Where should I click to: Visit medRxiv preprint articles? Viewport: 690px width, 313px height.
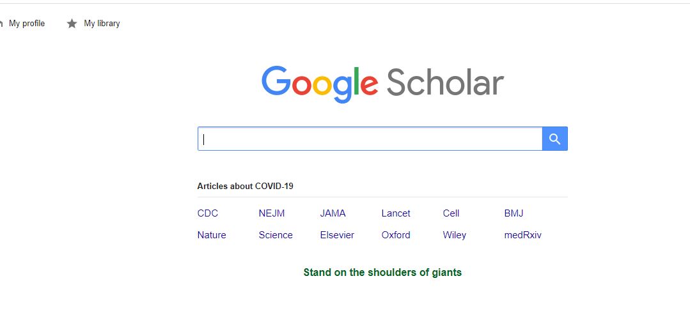(x=522, y=235)
